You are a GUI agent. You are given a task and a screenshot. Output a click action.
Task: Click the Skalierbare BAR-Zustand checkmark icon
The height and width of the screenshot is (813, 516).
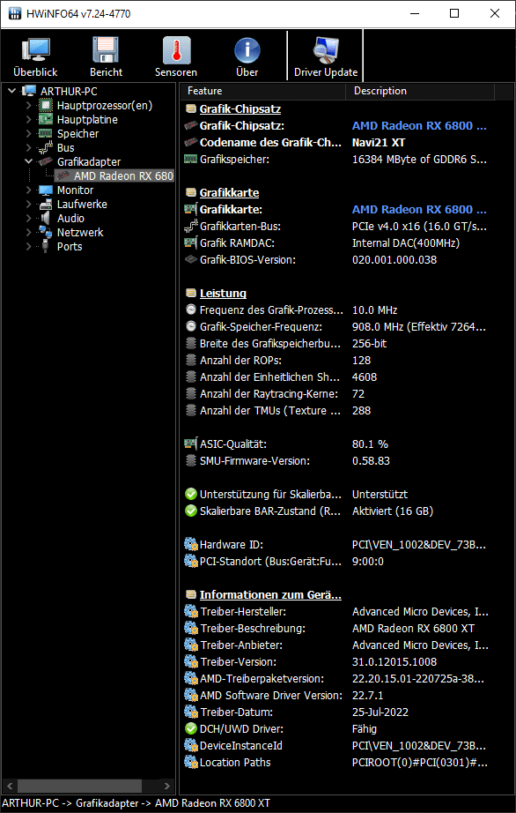coord(191,511)
